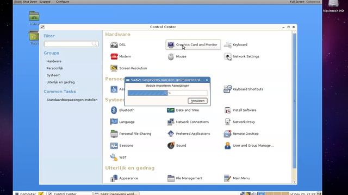
Task: Open the Sessions settings icon
Action: click(122, 146)
